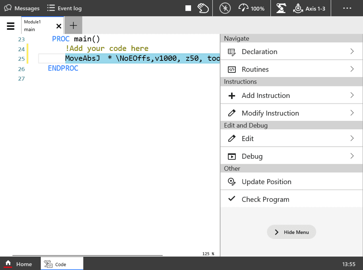Image resolution: width=363 pixels, height=270 pixels.
Task: Open Declaration navigation item
Action: (291, 52)
